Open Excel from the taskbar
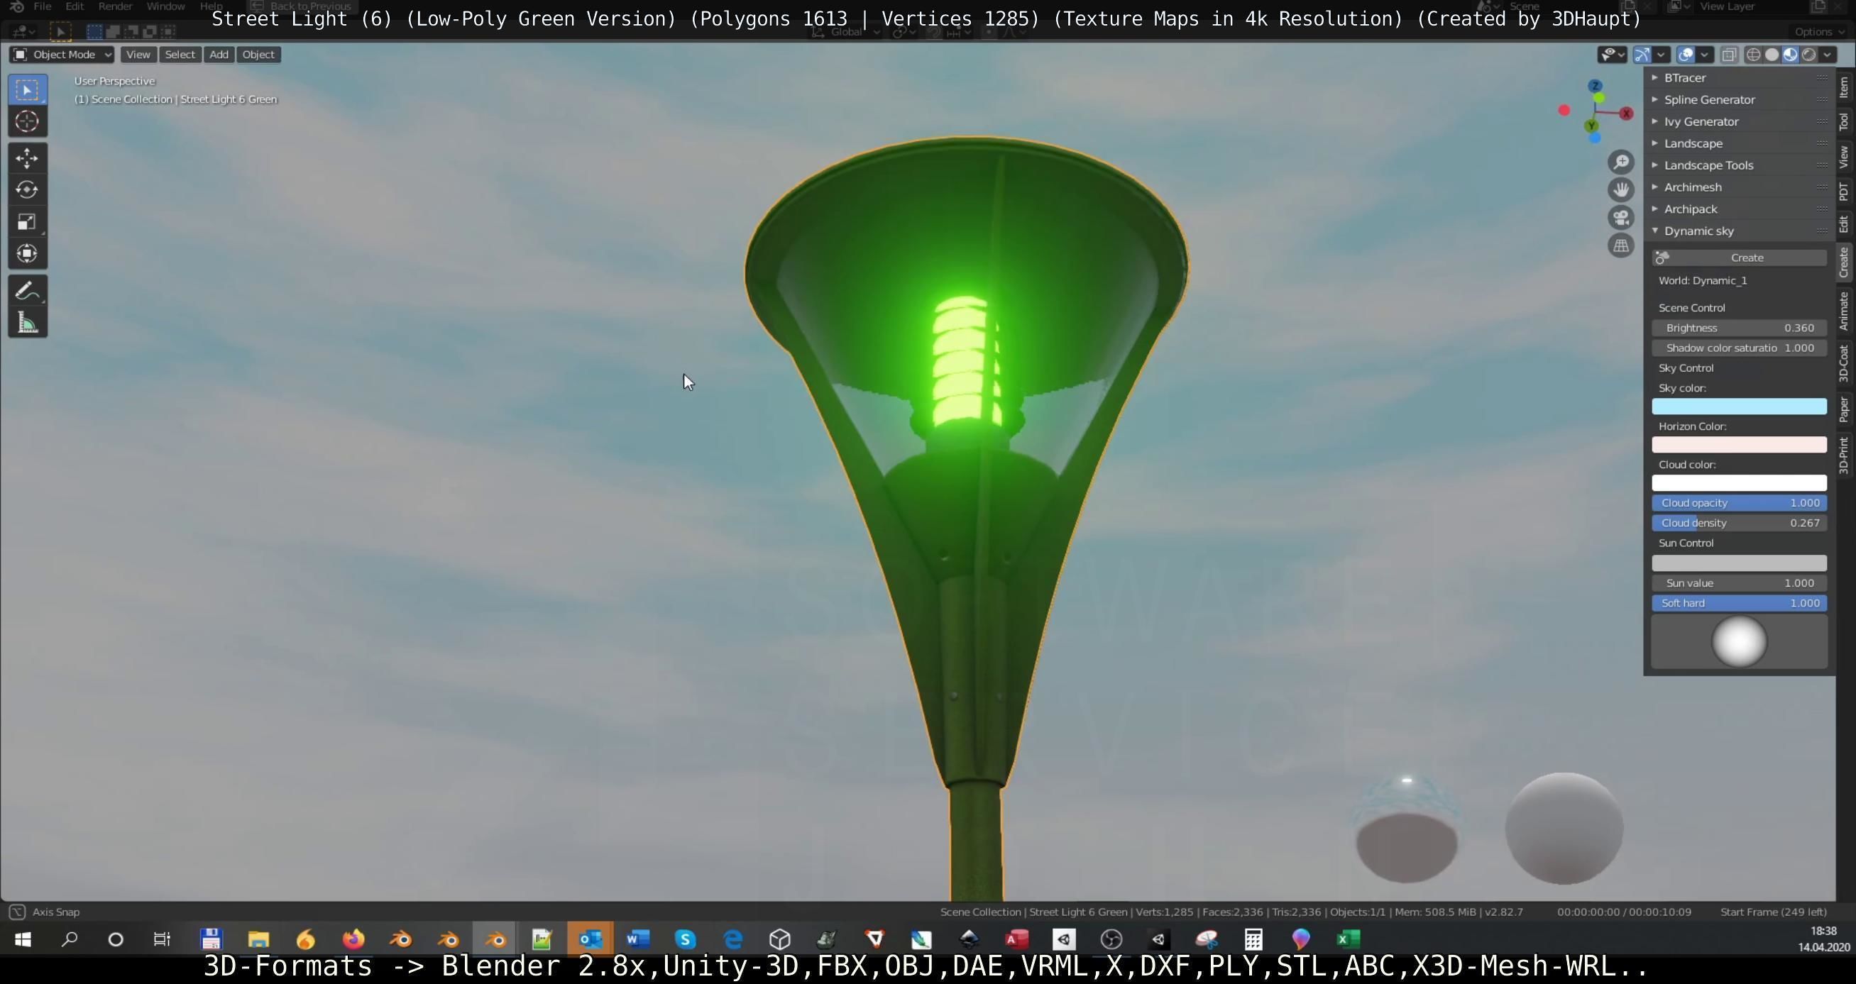Viewport: 1856px width, 984px height. pyautogui.click(x=1348, y=939)
